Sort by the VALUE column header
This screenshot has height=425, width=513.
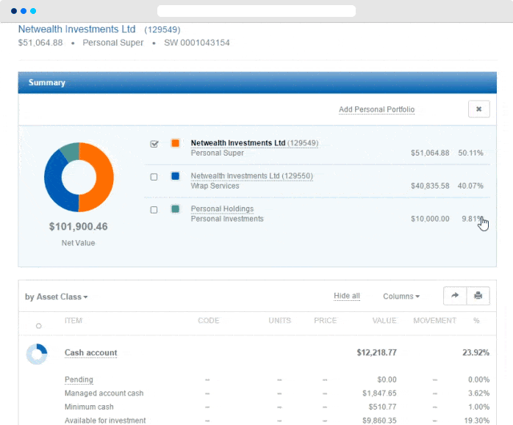tap(384, 321)
